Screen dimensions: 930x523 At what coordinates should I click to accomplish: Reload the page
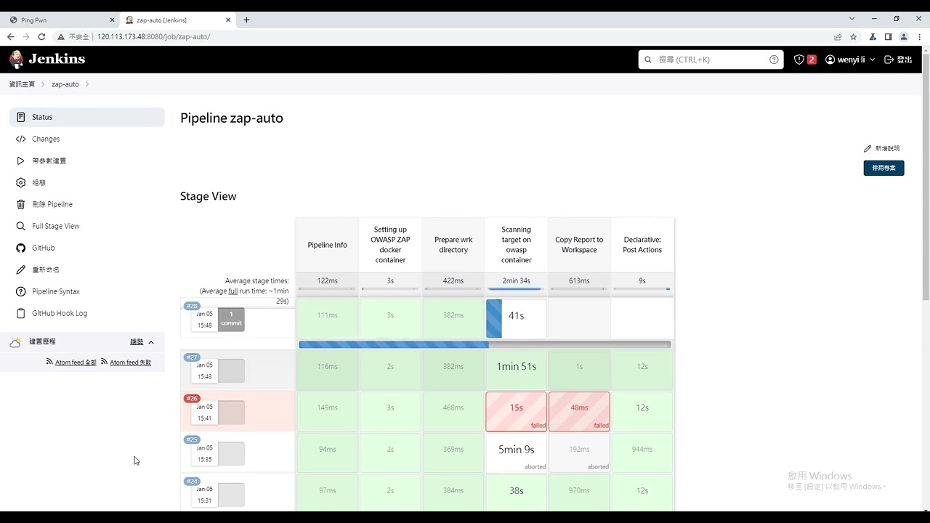pos(41,36)
